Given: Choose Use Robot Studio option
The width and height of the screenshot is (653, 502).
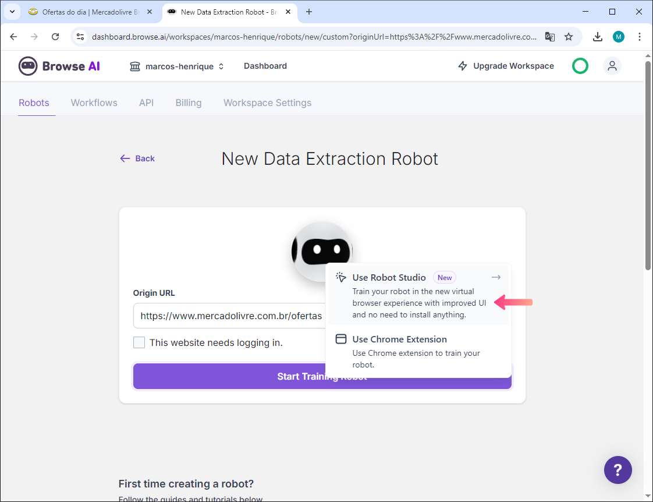Looking at the screenshot, I should point(418,295).
